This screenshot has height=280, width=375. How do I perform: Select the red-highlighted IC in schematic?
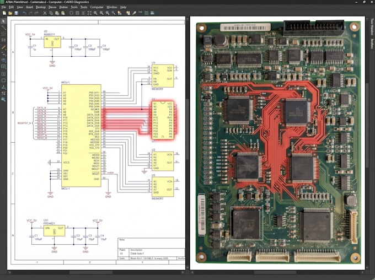(x=163, y=120)
